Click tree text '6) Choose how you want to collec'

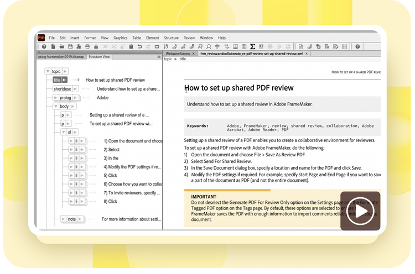(133, 184)
